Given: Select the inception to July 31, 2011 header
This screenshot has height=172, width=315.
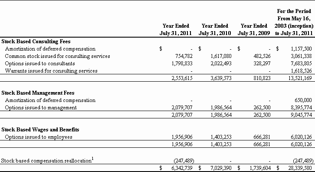Looking at the screenshot, I should (294, 22).
